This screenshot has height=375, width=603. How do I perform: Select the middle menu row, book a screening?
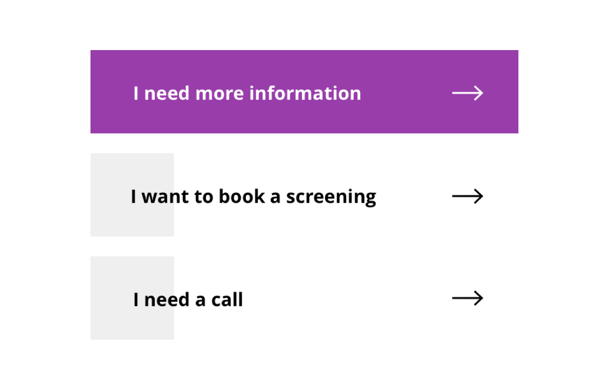[x=304, y=195]
